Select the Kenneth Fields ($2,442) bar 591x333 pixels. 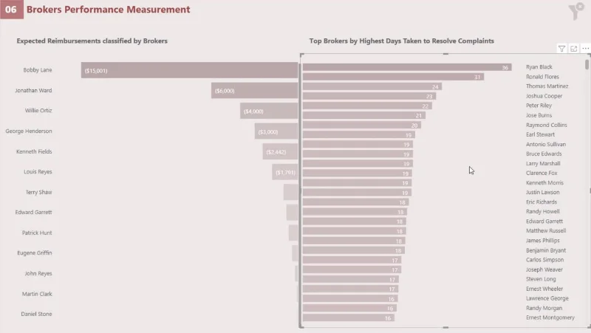[280, 151]
